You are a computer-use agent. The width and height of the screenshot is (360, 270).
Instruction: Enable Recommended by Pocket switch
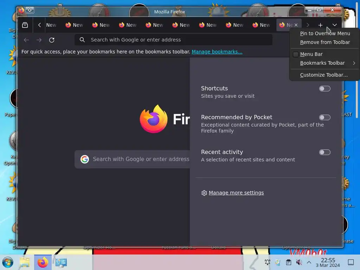point(324,117)
